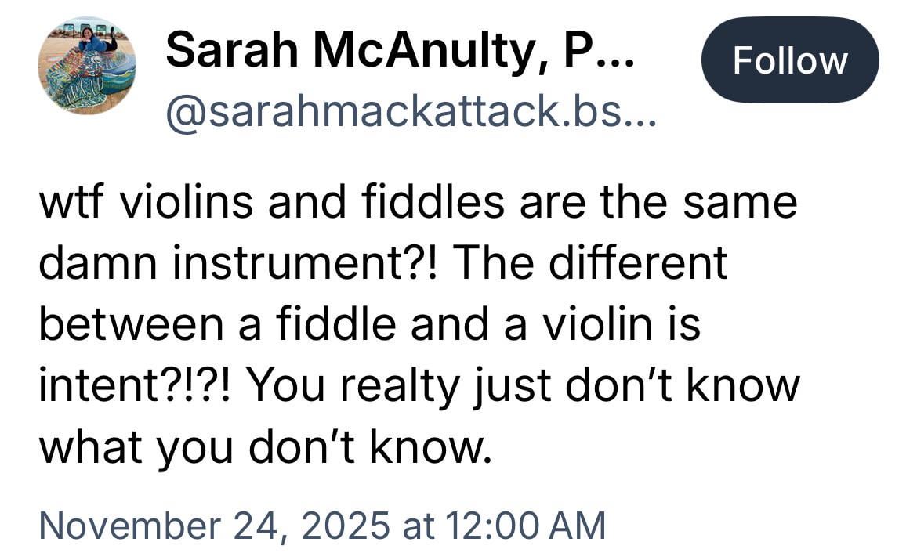This screenshot has height=560, width=917.
Task: Click the word "fiddles" in the post text
Action: 437,202
